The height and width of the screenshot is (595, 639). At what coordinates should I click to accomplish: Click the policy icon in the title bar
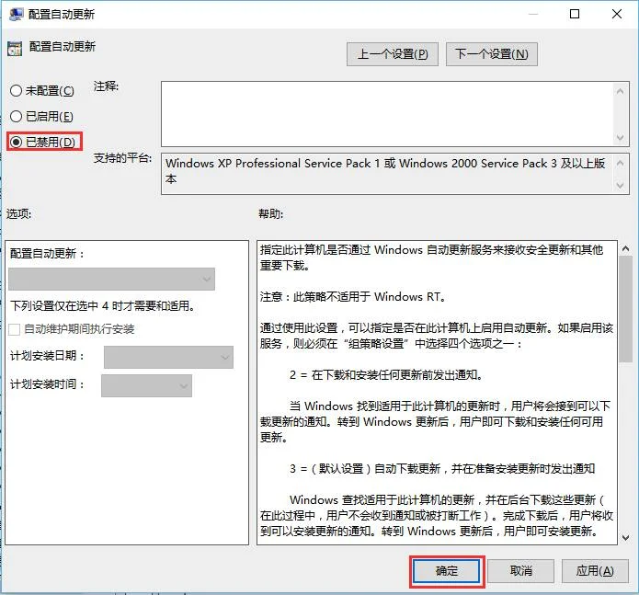[16, 15]
